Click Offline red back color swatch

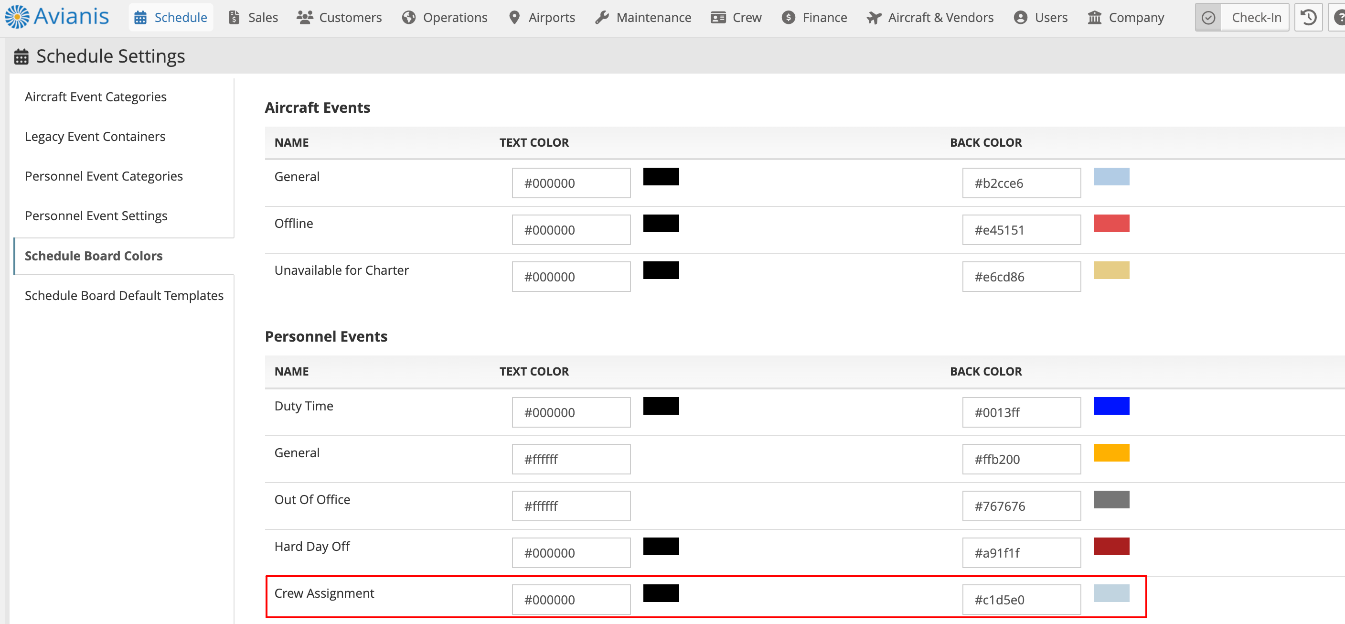(1111, 224)
